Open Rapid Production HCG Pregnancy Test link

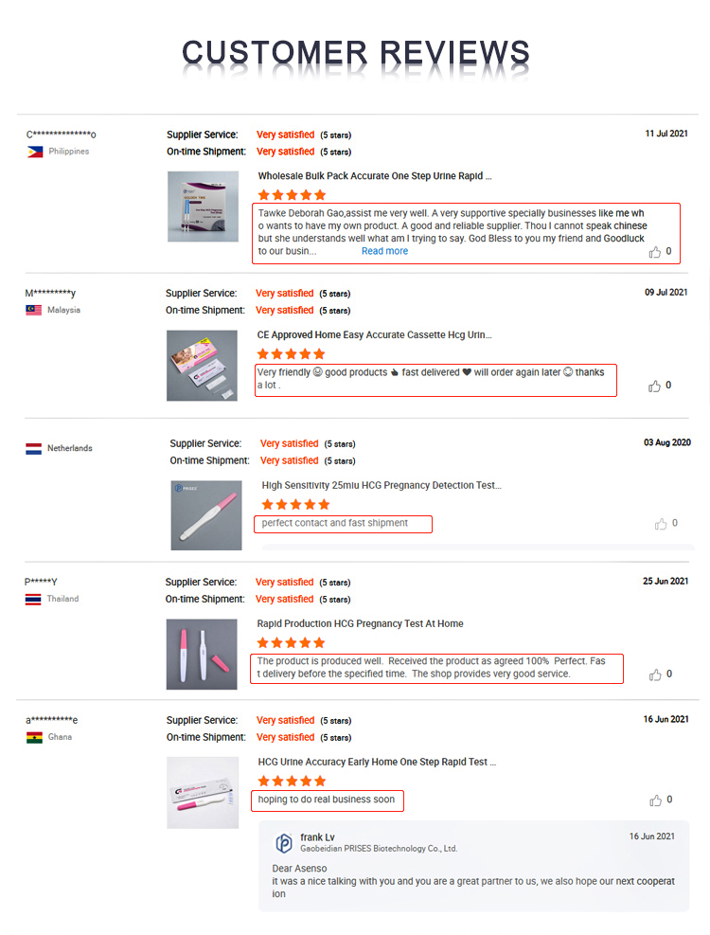click(360, 623)
